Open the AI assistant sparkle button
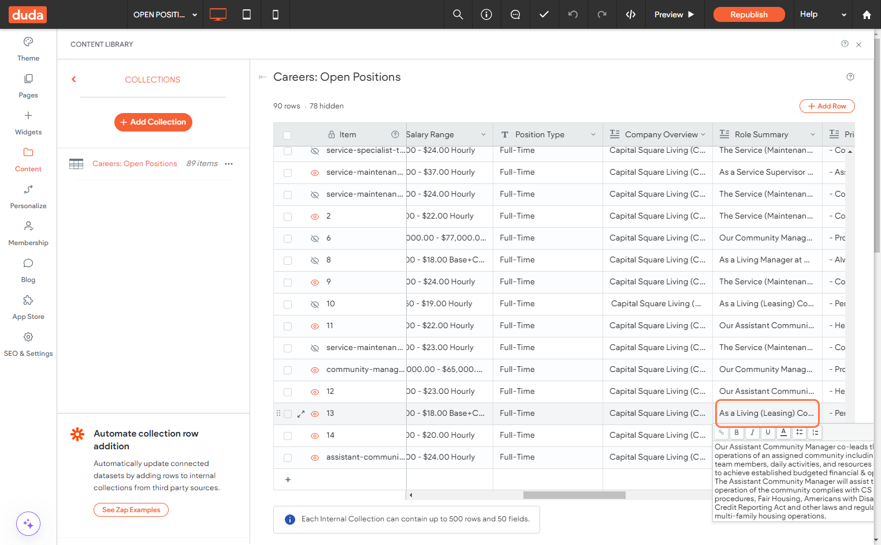Image resolution: width=881 pixels, height=545 pixels. click(28, 524)
